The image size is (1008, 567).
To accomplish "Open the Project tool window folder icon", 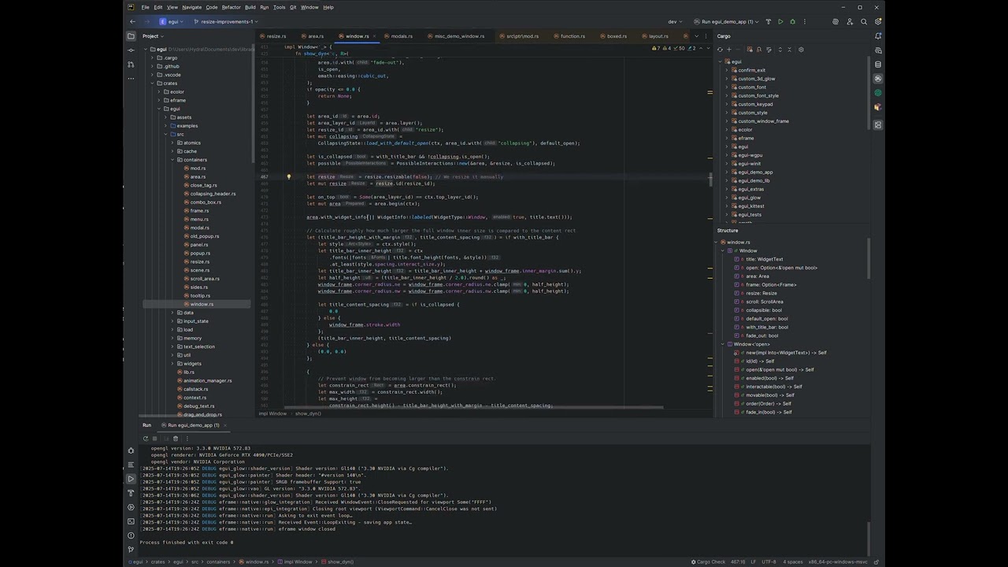I will [132, 36].
